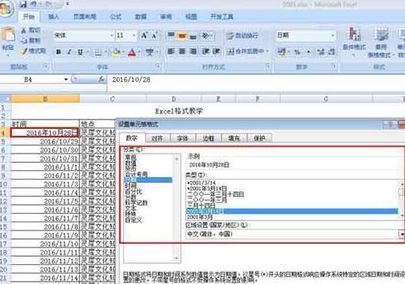Toggle center horizontal alignment
Screen dimensions: 405x284
click(182, 52)
